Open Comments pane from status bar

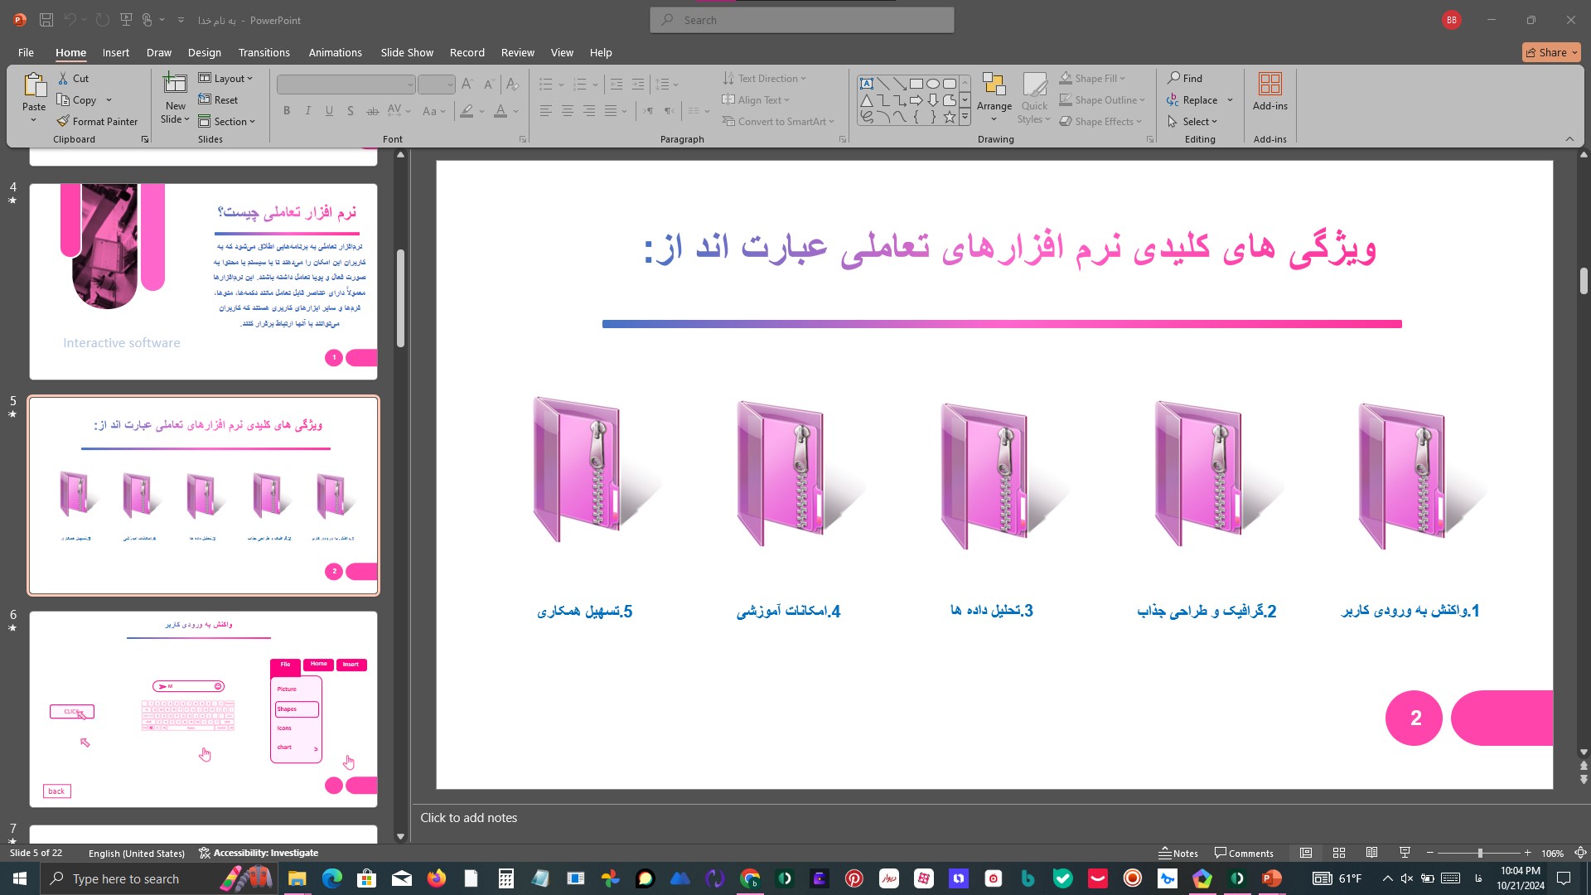[x=1244, y=853]
